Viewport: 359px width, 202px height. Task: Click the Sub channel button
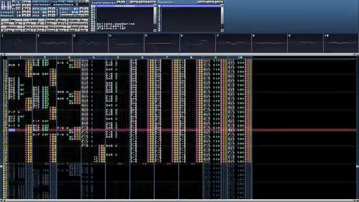point(82,30)
